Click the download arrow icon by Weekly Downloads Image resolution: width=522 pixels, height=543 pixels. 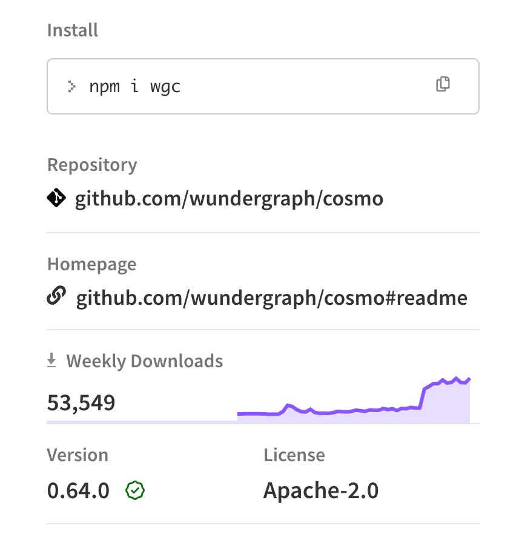(50, 359)
